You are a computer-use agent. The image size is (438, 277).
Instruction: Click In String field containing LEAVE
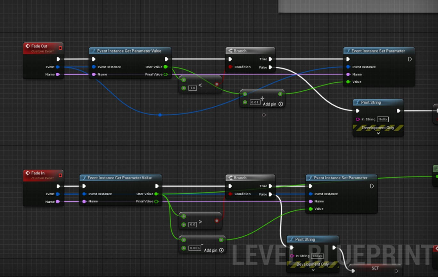coord(317,256)
